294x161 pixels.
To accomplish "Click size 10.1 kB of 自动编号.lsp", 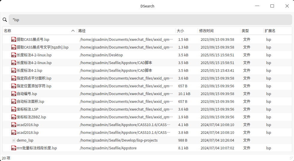I will (184, 94).
